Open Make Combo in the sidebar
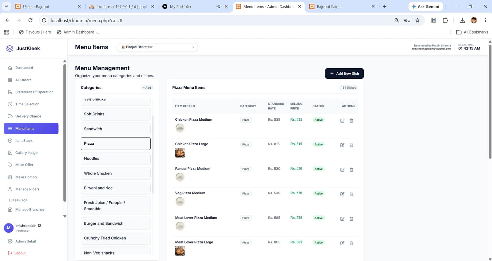 tap(31, 177)
